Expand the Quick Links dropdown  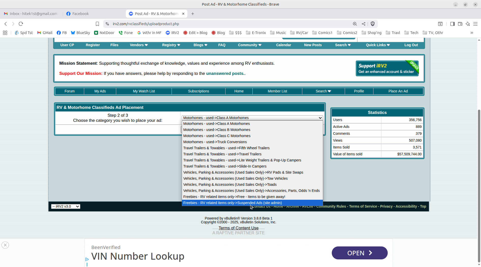[x=378, y=45]
